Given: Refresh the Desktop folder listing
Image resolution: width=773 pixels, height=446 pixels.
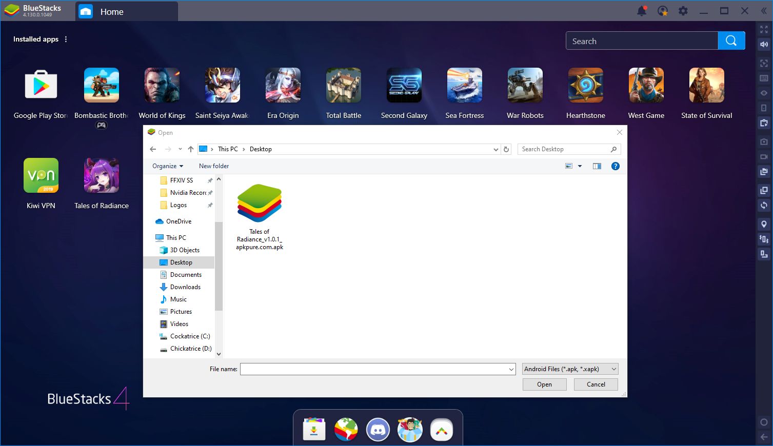Looking at the screenshot, I should pos(506,149).
